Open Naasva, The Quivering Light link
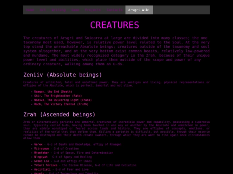 point(63,100)
